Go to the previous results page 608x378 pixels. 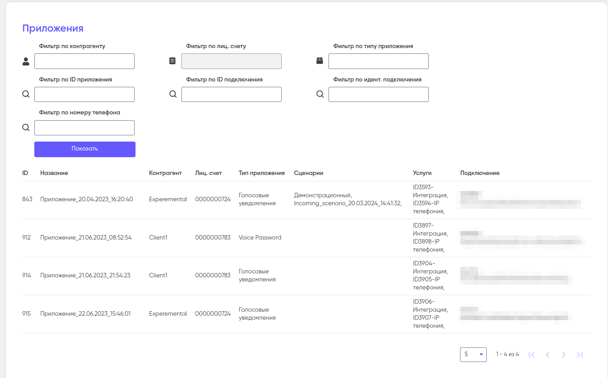pyautogui.click(x=547, y=354)
